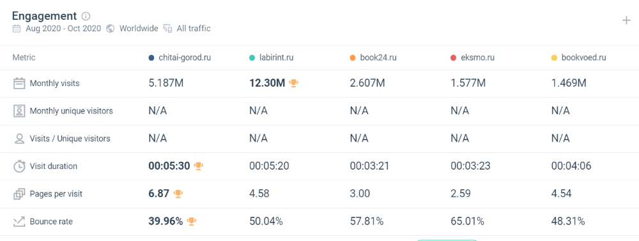Click the blue dot for chitai-gorod.ru

(x=151, y=58)
